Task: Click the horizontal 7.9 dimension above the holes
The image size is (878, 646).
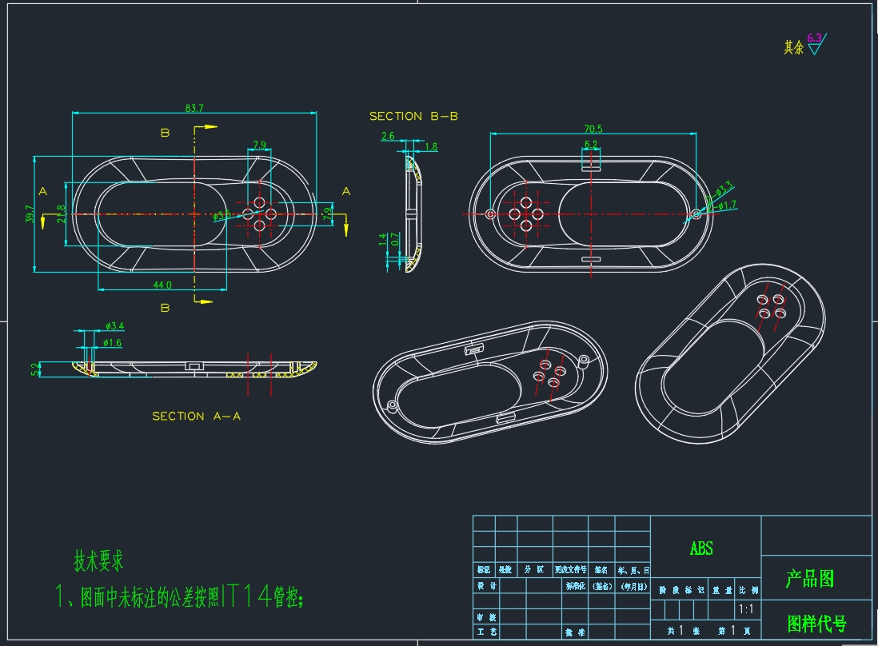Action: [259, 145]
